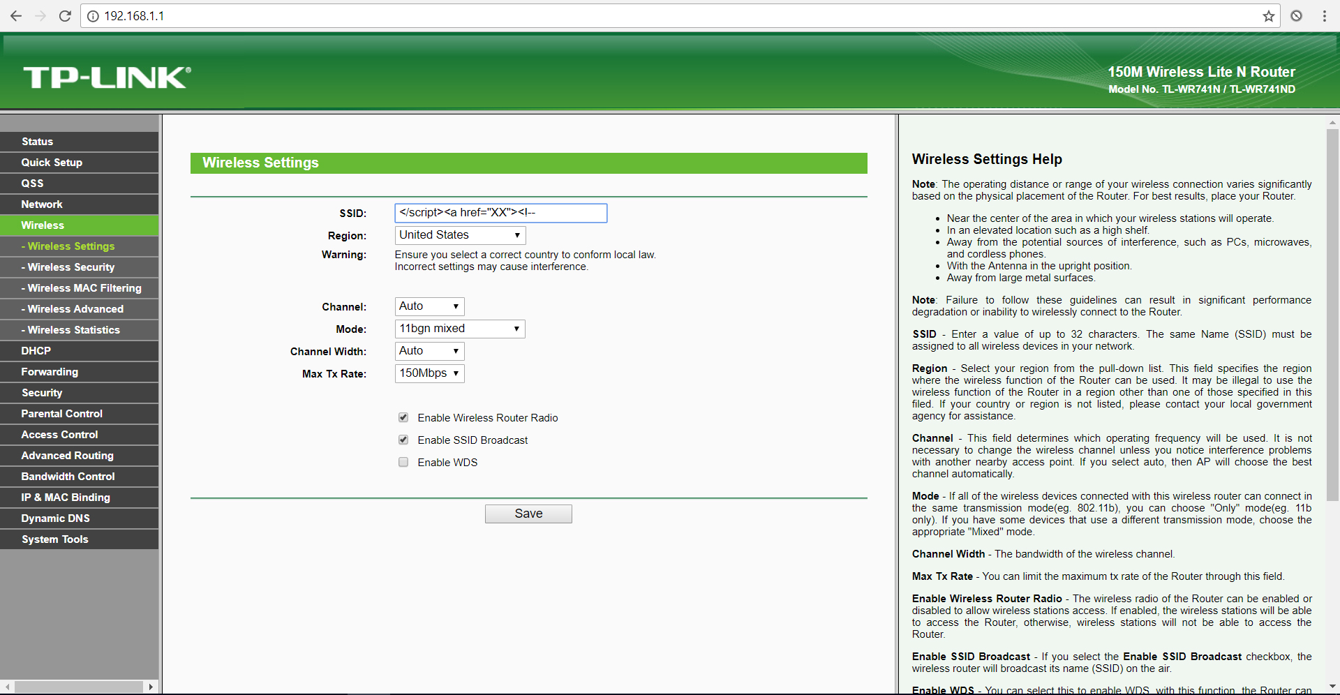Open the Wireless Settings submenu
The width and height of the screenshot is (1340, 695).
pyautogui.click(x=80, y=246)
